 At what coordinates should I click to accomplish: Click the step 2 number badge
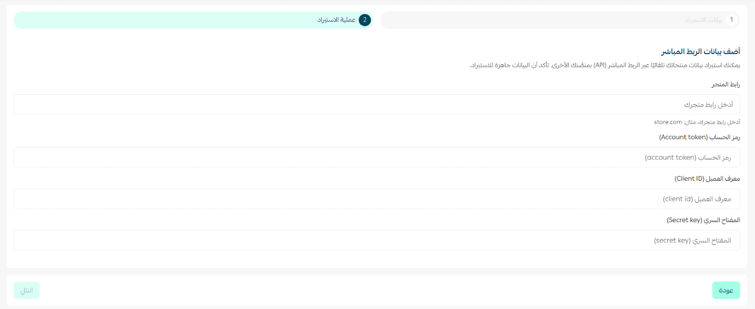tap(365, 20)
